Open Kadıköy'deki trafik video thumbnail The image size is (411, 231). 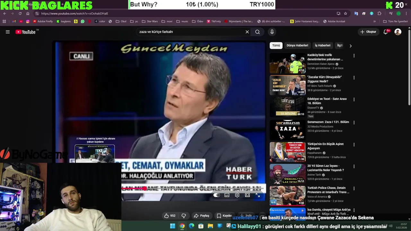click(x=288, y=63)
